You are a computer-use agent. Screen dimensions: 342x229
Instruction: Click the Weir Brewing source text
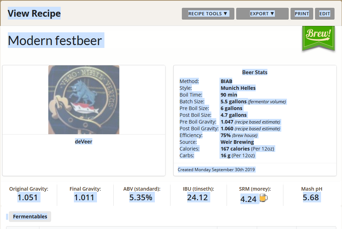click(237, 142)
